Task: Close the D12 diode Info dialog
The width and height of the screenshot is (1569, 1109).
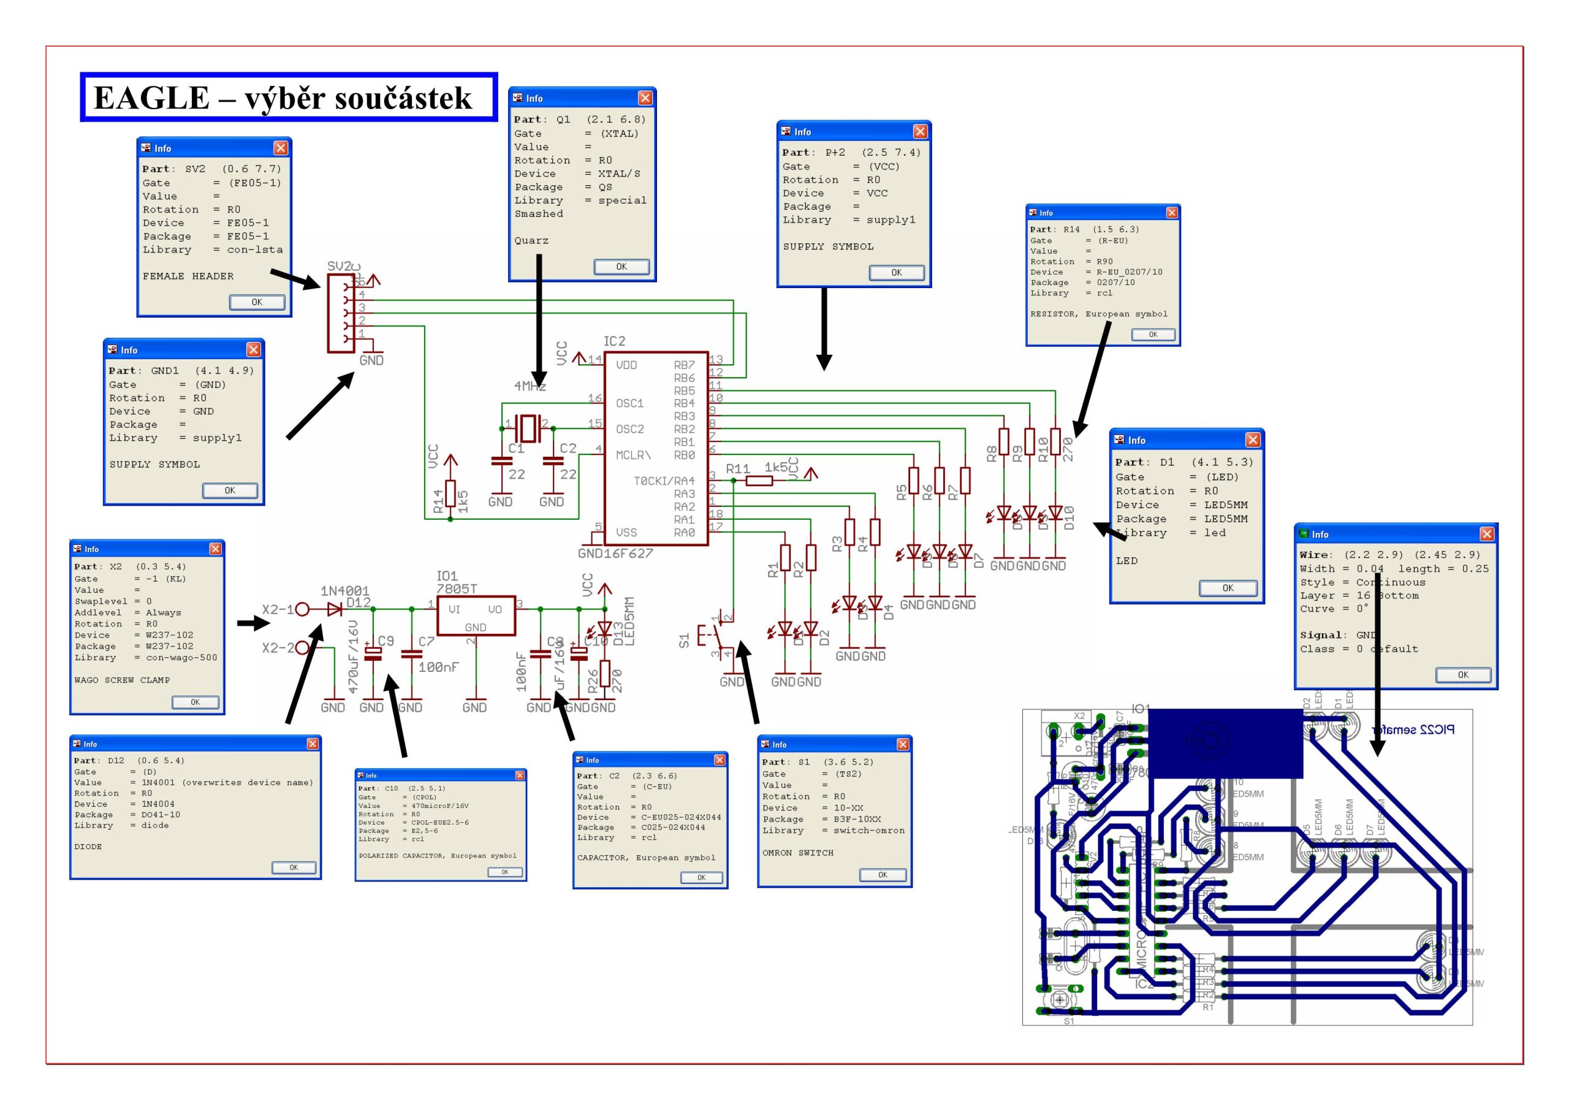Action: pyautogui.click(x=313, y=744)
